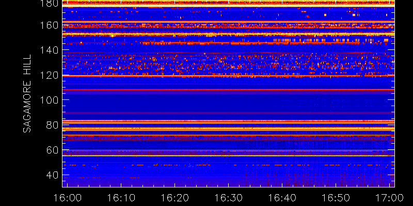Click the 17:00 time axis label

390,198
